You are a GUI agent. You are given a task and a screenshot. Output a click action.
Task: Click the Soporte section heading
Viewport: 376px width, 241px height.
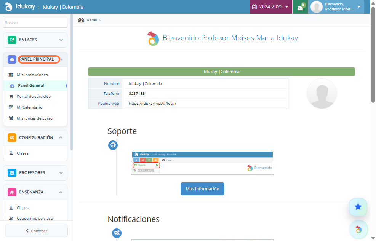tap(122, 131)
